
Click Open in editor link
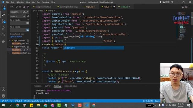click(x=16, y=37)
